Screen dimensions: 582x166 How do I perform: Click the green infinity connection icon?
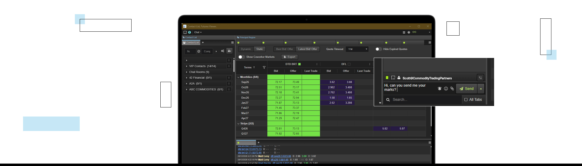coord(414,32)
